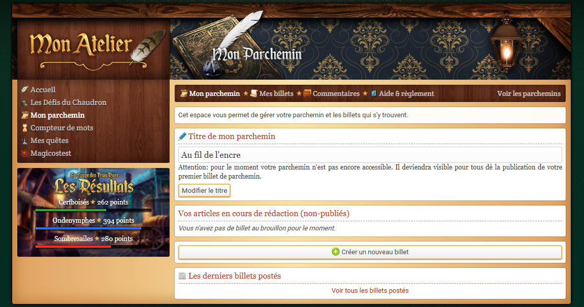The image size is (584, 307).
Task: Go to Mes quêtes
Action: (50, 141)
